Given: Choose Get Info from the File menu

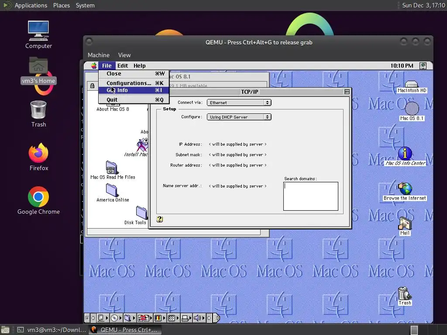Looking at the screenshot, I should (134, 90).
